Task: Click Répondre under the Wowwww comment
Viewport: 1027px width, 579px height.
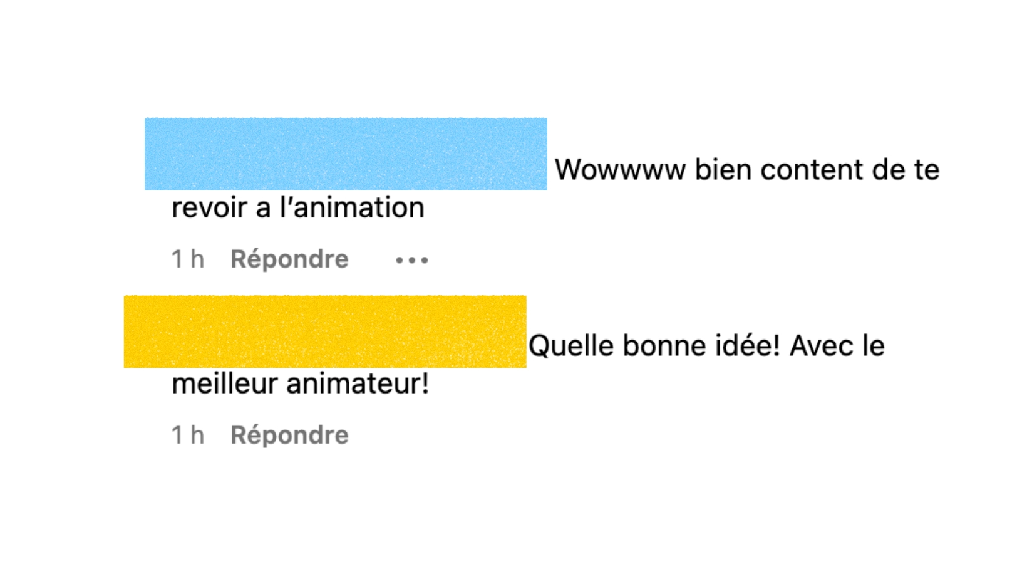Action: point(289,259)
